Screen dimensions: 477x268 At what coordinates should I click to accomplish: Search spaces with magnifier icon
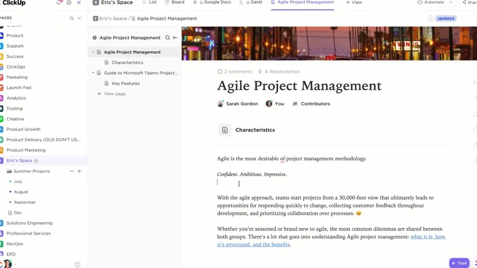pyautogui.click(x=72, y=18)
